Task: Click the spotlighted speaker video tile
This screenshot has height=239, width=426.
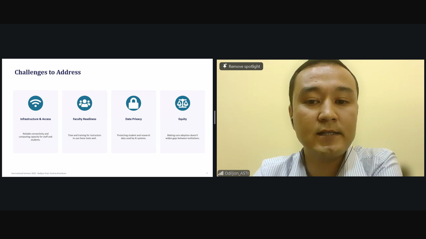Action: click(320, 118)
